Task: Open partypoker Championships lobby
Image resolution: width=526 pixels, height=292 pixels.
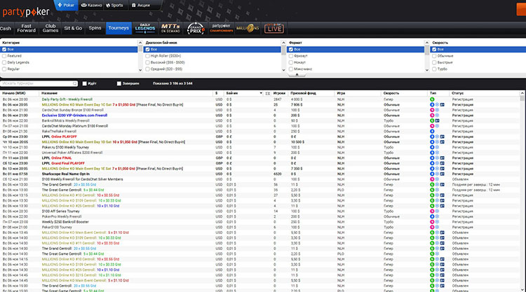Action: tap(222, 28)
